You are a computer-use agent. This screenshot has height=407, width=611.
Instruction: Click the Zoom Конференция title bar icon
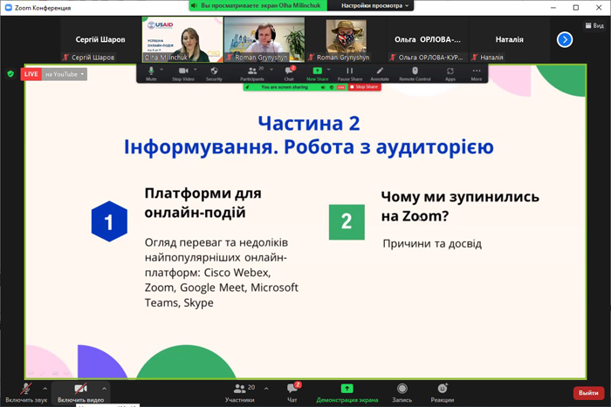click(x=8, y=7)
